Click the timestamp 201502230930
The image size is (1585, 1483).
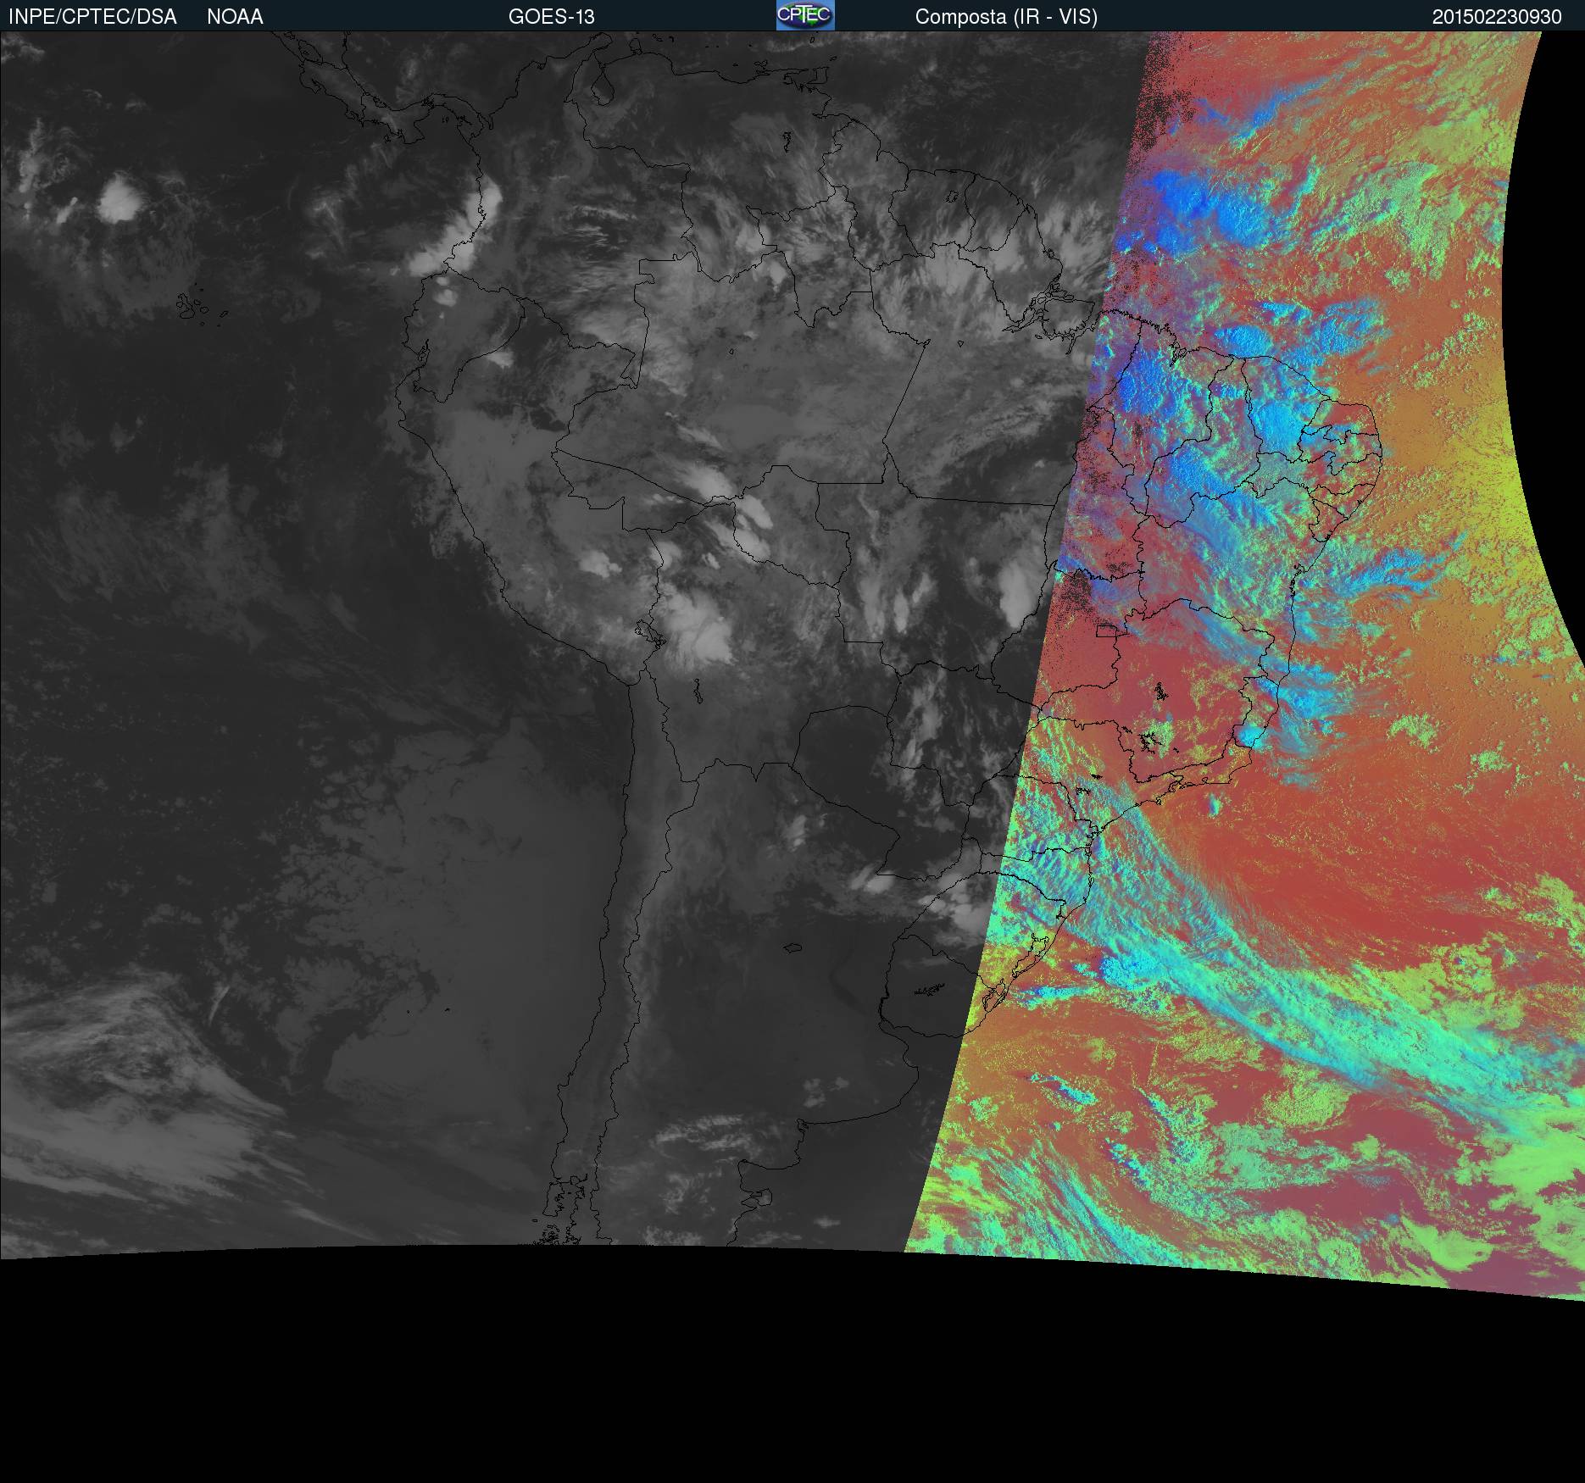pyautogui.click(x=1497, y=17)
